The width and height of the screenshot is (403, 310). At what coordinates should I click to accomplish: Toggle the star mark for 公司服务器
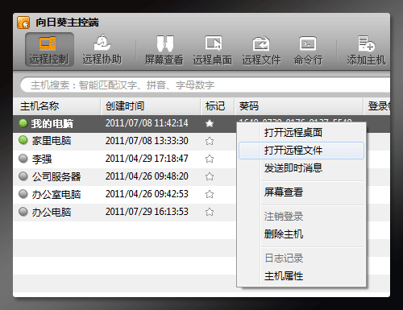point(210,176)
